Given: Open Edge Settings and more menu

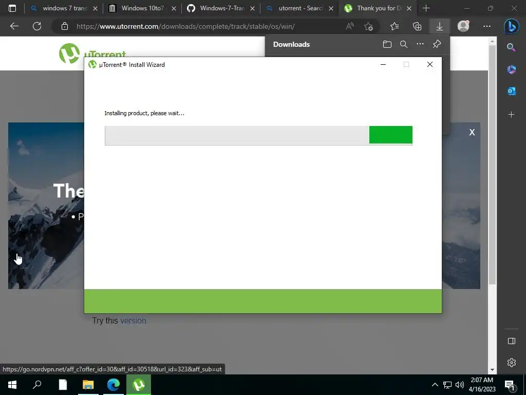Looking at the screenshot, I should click(x=487, y=26).
